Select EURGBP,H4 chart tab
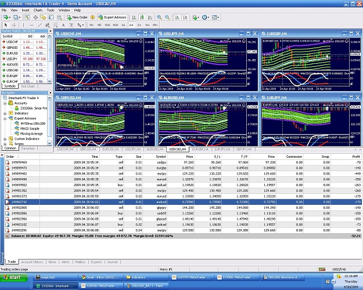 tap(200, 150)
